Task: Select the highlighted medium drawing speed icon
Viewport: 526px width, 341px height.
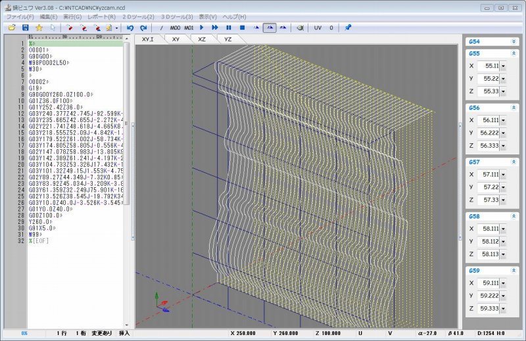Action: point(270,28)
